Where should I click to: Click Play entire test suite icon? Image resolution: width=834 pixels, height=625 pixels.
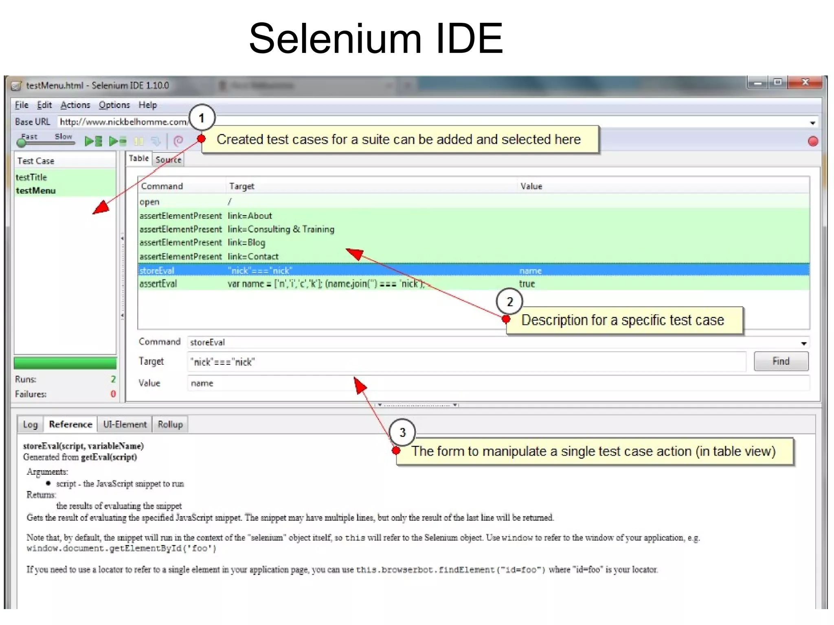(x=93, y=141)
